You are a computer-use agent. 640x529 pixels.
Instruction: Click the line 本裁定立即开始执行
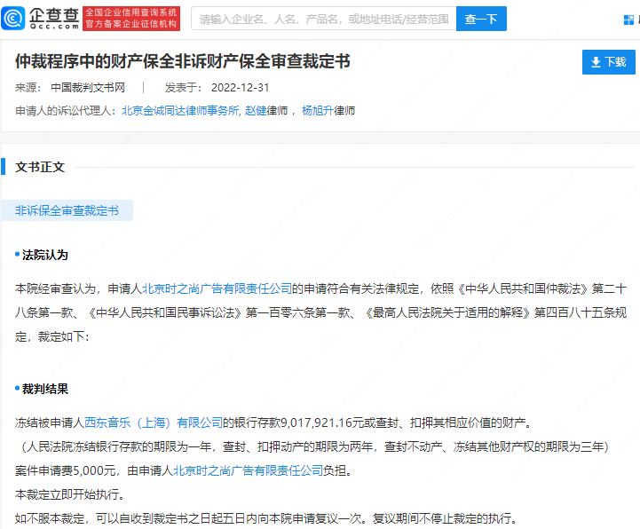(70, 494)
